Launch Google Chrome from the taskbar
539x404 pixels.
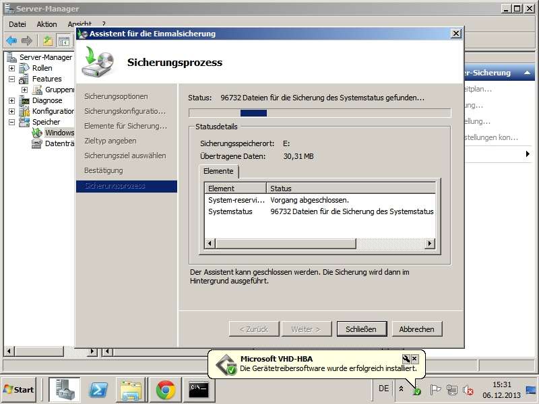[165, 390]
